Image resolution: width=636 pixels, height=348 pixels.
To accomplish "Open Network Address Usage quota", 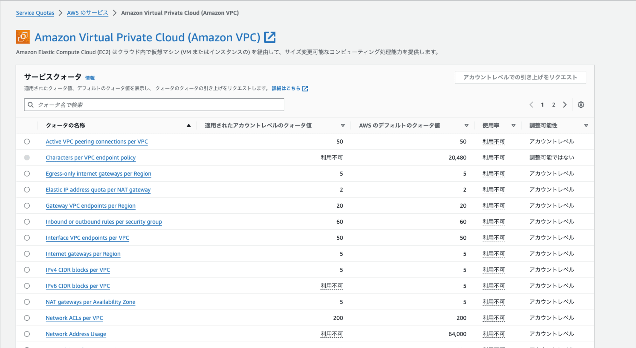I will [x=76, y=334].
